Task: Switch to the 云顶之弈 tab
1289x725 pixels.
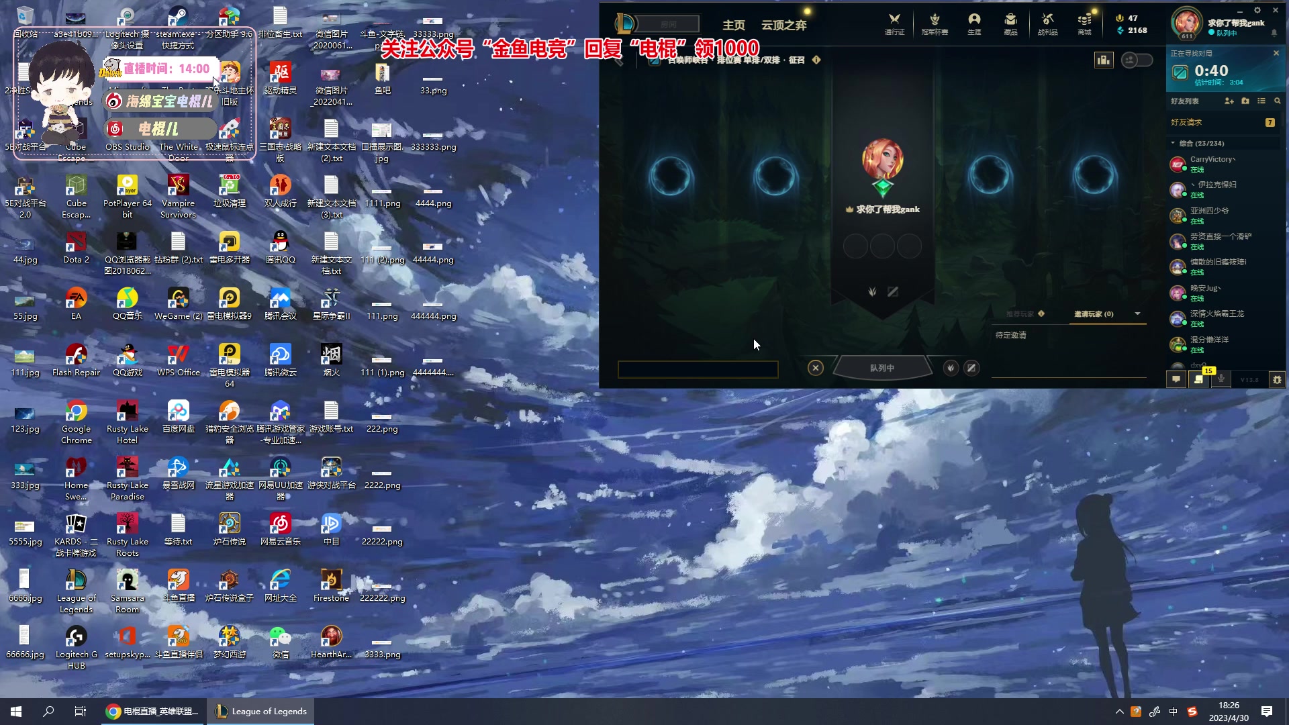Action: point(783,25)
